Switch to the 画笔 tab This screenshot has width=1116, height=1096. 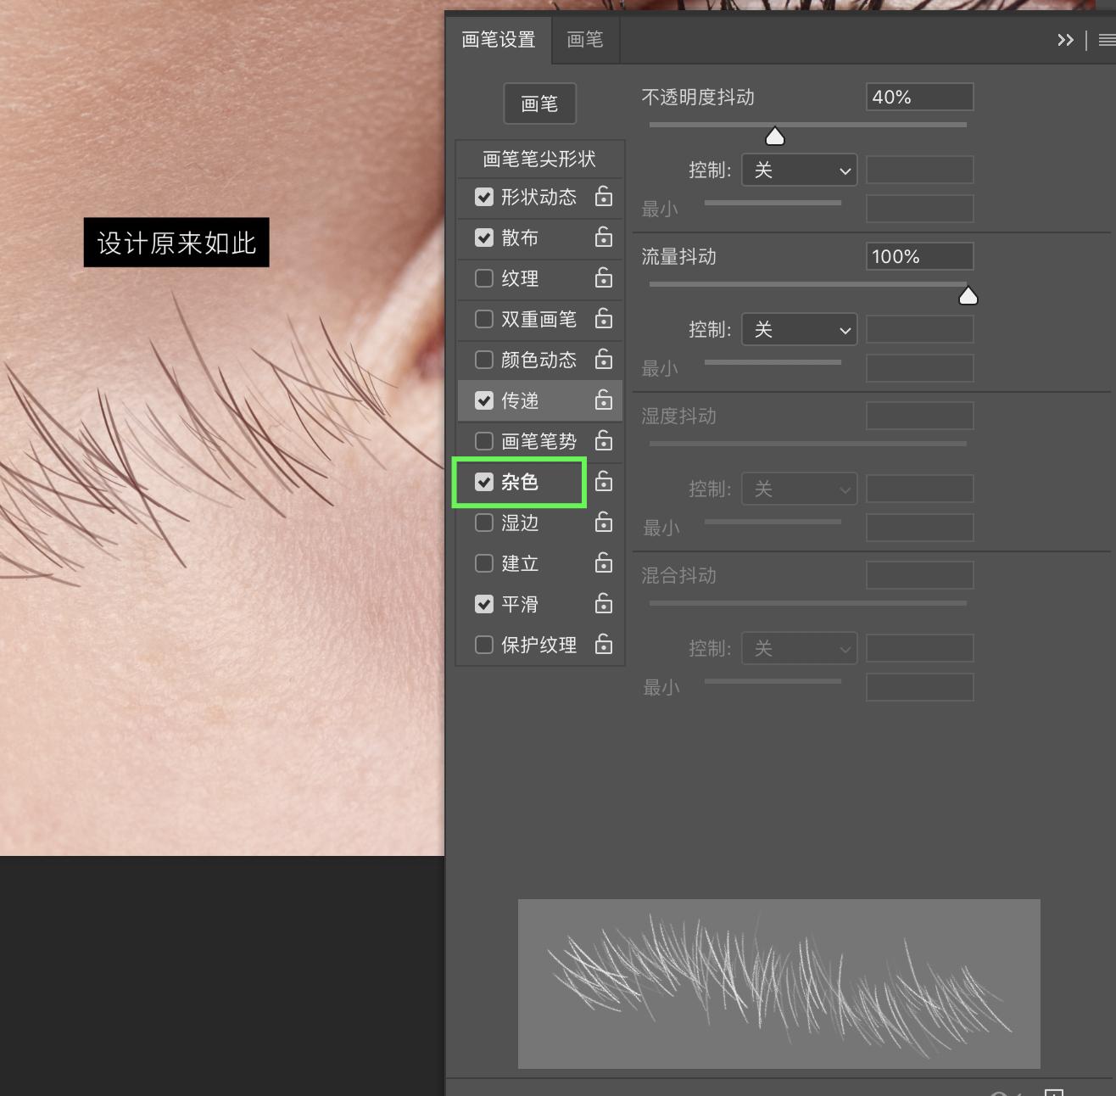(585, 39)
